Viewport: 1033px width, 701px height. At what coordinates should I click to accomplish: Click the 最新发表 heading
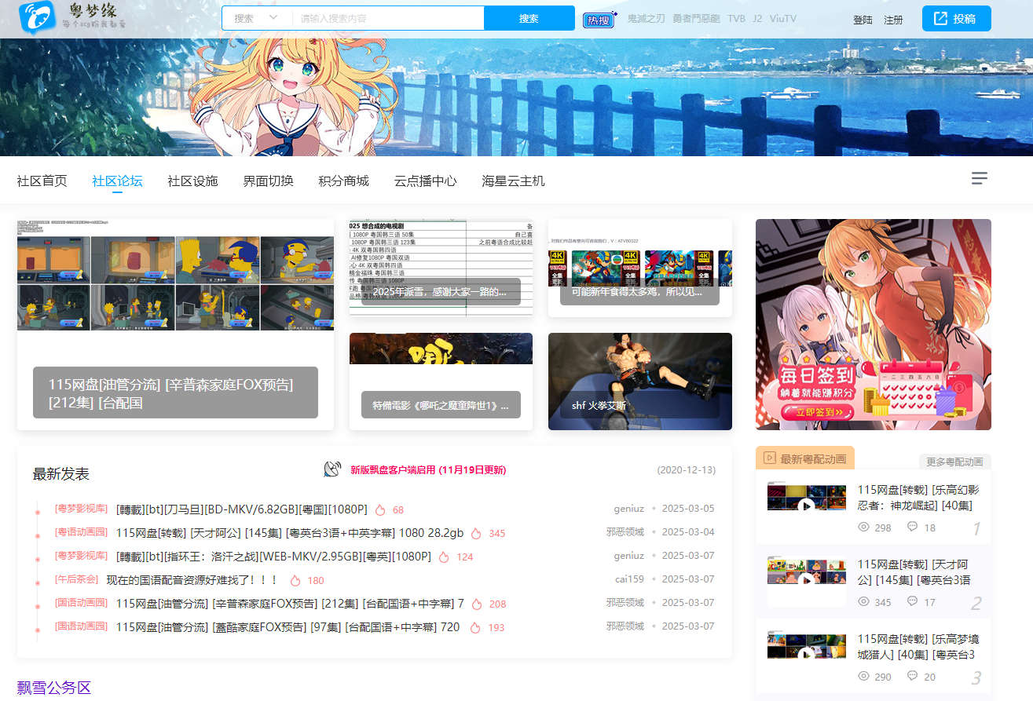pyautogui.click(x=61, y=474)
